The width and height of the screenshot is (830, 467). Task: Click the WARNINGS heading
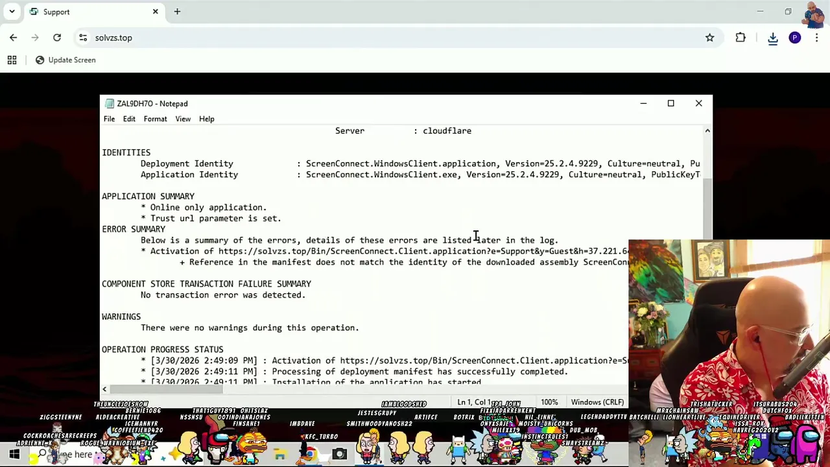[x=121, y=317]
